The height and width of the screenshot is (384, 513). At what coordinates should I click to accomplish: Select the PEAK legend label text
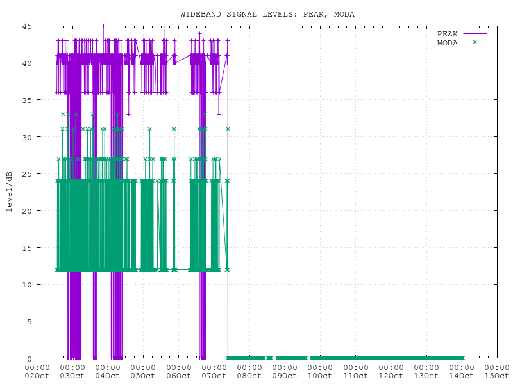pos(447,34)
